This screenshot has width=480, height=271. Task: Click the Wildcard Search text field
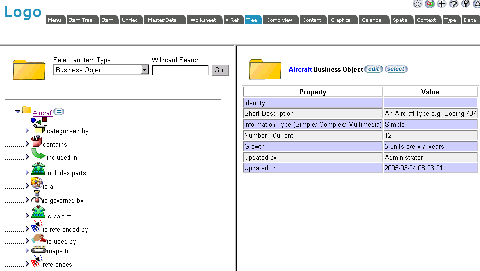coord(180,70)
